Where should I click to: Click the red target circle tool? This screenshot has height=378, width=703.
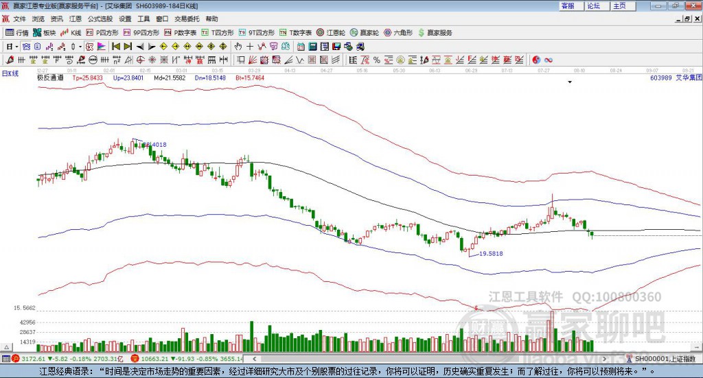(140, 60)
